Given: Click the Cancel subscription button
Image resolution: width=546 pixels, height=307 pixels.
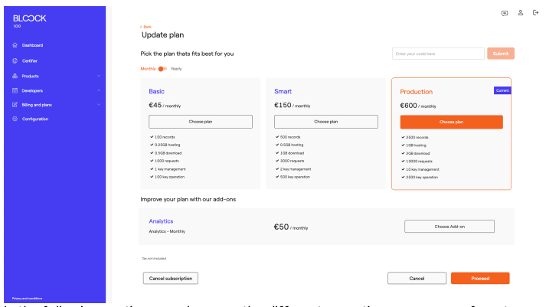Looking at the screenshot, I should click(171, 278).
